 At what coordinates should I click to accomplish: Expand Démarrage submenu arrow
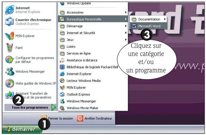click(126, 26)
